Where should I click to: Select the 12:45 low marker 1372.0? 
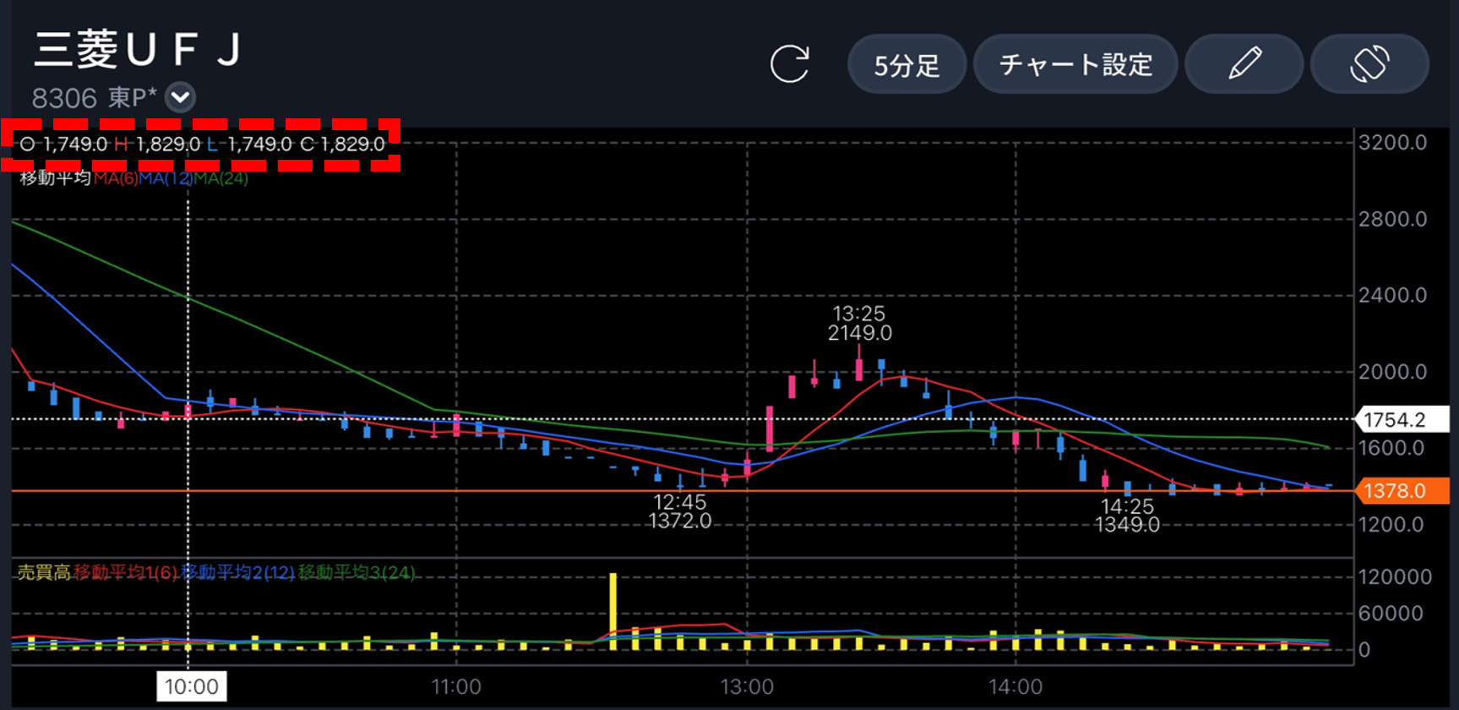[x=680, y=511]
